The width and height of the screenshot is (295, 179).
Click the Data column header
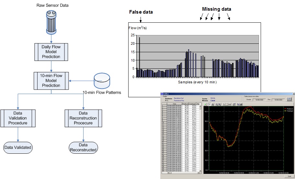coord(174,104)
